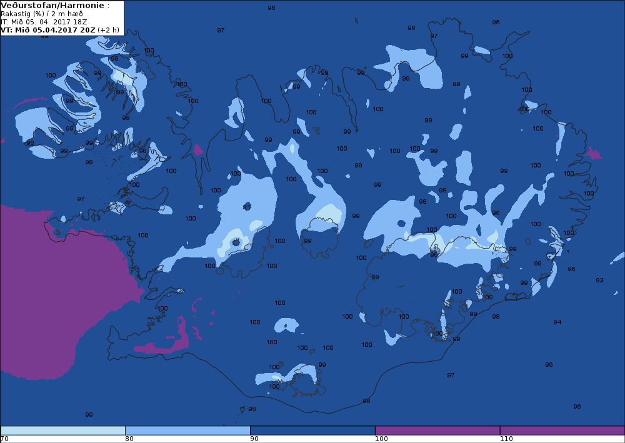The image size is (625, 443).
Task: Choose the purple 100–110 legend swatch
Action: (x=437, y=431)
